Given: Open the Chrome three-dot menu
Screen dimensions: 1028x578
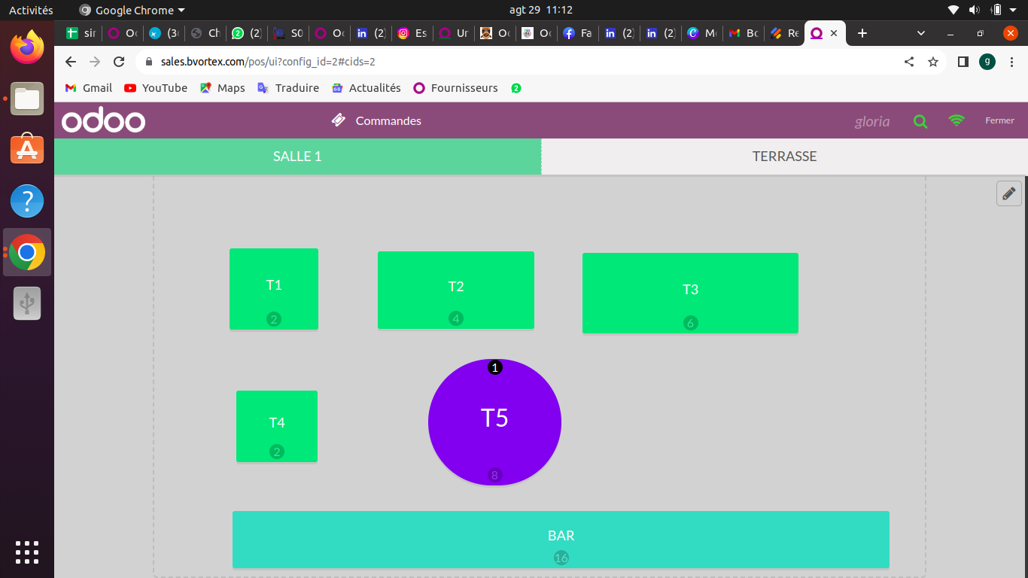Looking at the screenshot, I should (1011, 62).
